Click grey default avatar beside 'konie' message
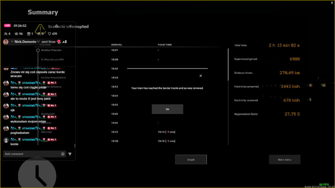335x188 pixels. click(x=6, y=140)
